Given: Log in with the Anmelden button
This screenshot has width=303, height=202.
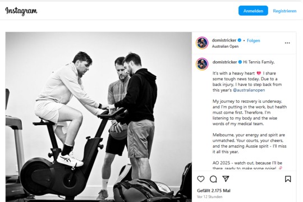Looking at the screenshot, I should click(x=253, y=11).
